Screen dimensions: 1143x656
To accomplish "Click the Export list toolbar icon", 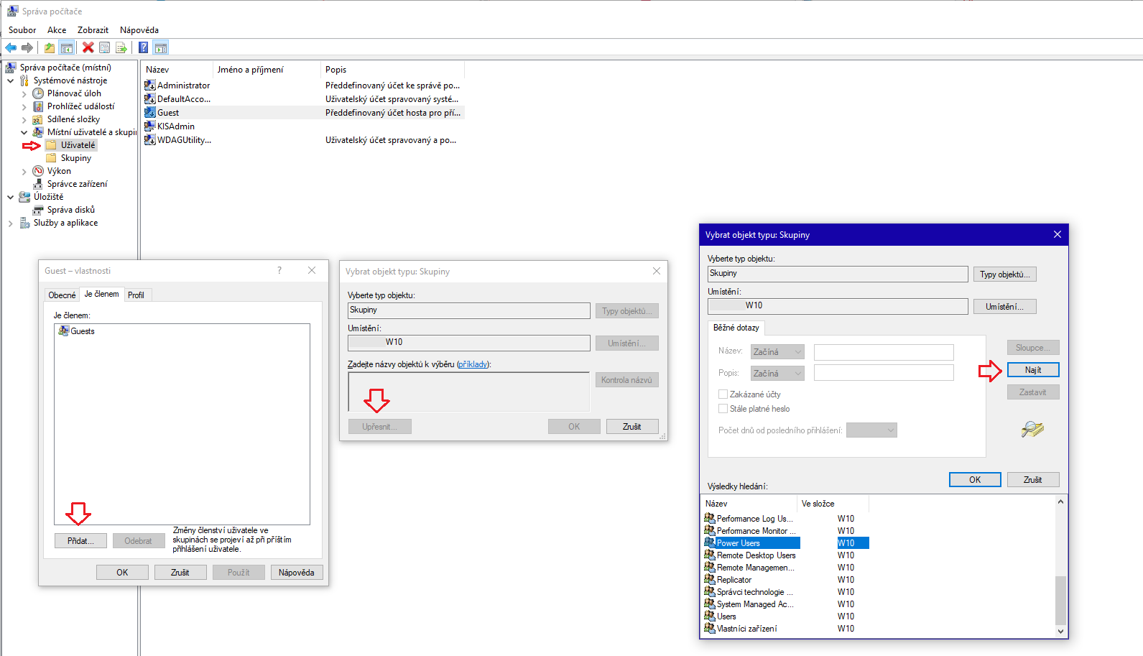I will click(121, 47).
